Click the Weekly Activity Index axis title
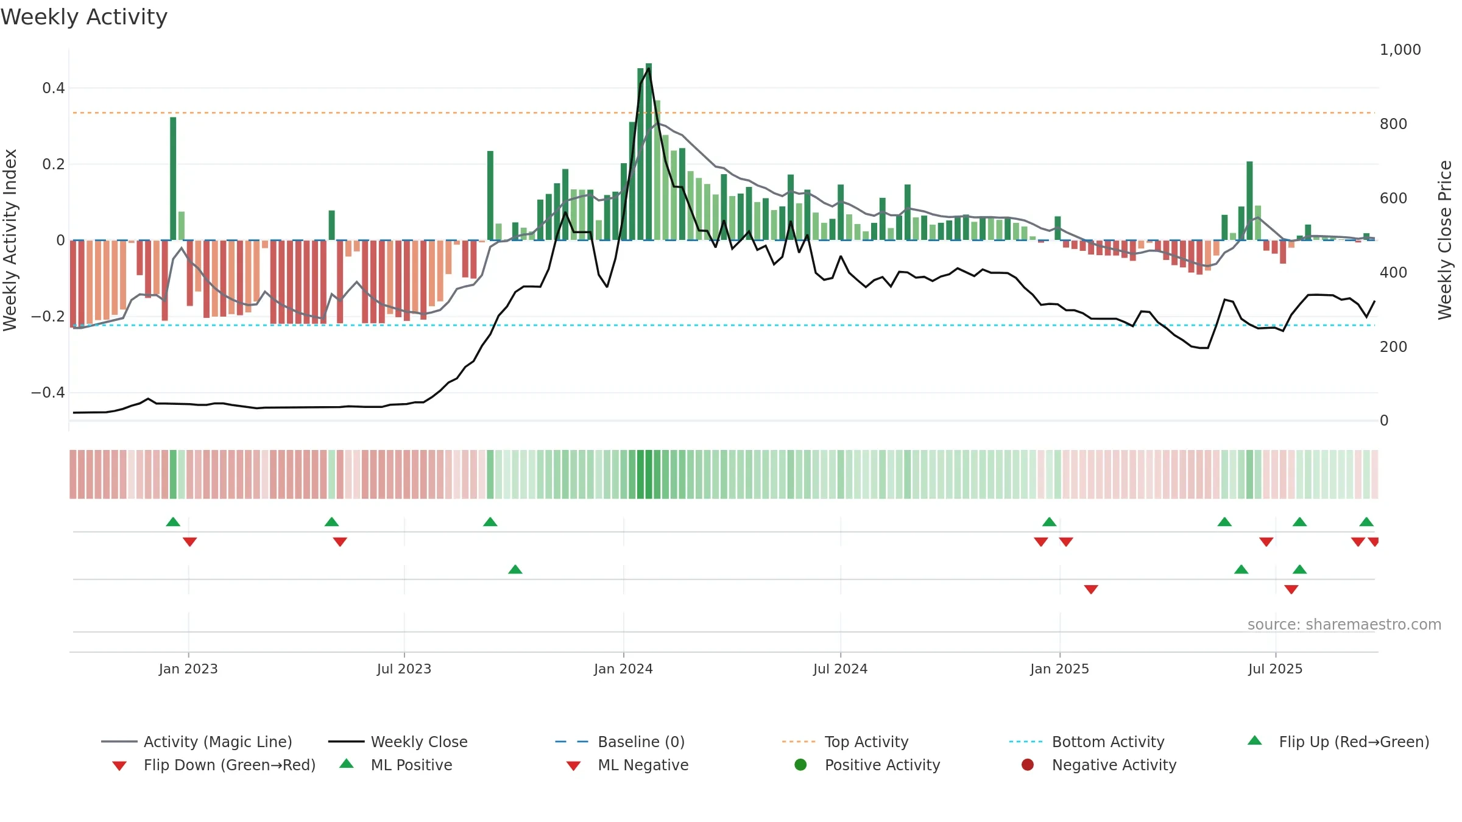Image resolution: width=1462 pixels, height=822 pixels. [x=10, y=240]
